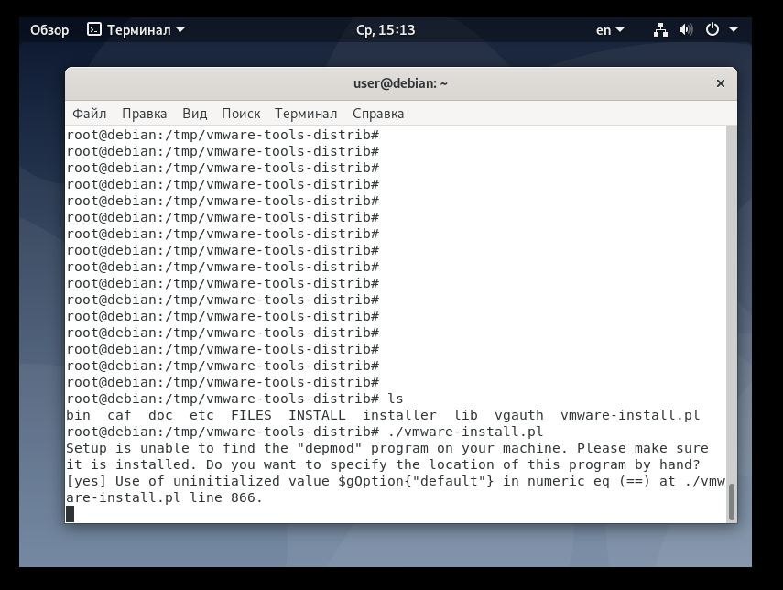Click the bin entry in ls output
The width and height of the screenshot is (783, 590).
78,415
